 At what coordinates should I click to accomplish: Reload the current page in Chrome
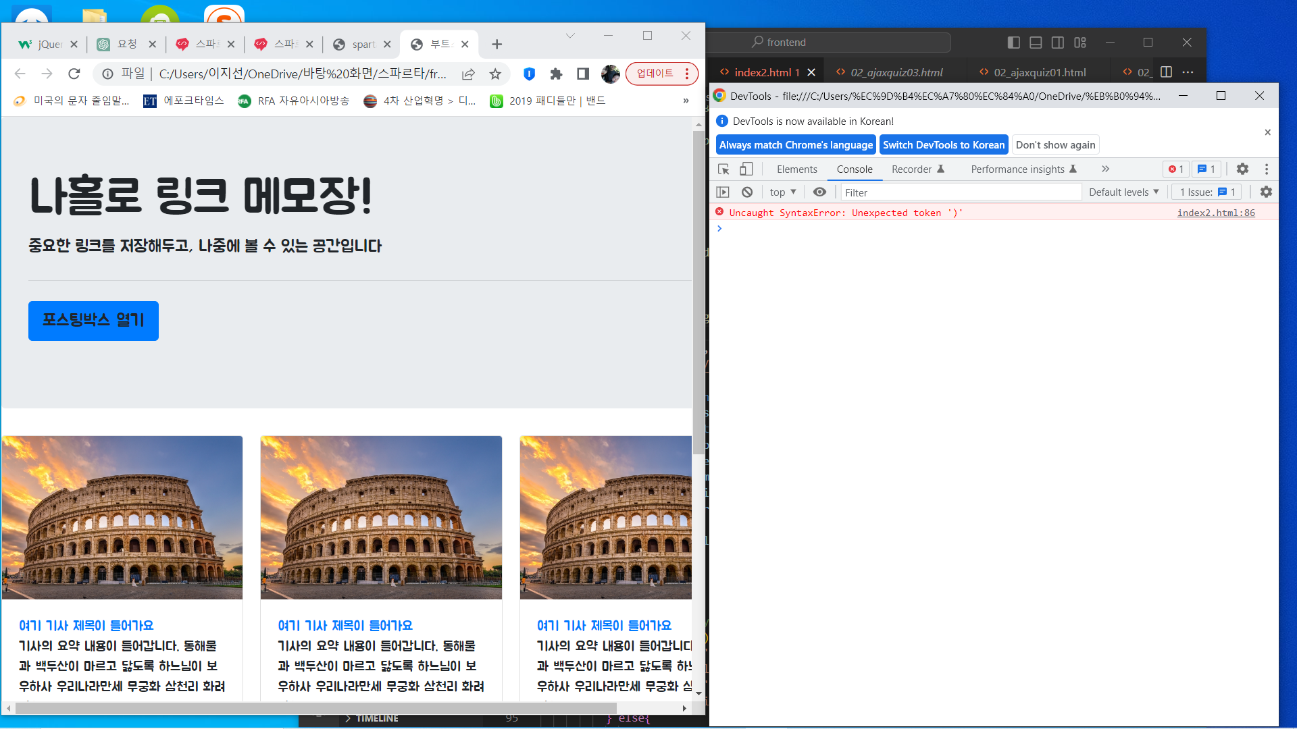tap(74, 74)
